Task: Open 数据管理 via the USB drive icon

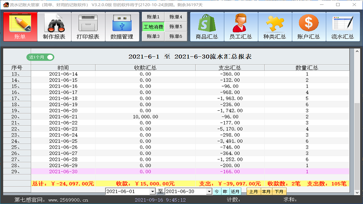Action: tap(122, 26)
